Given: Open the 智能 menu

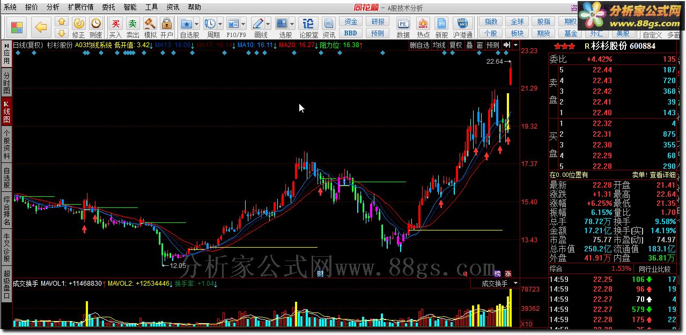Looking at the screenshot, I should 130,7.
